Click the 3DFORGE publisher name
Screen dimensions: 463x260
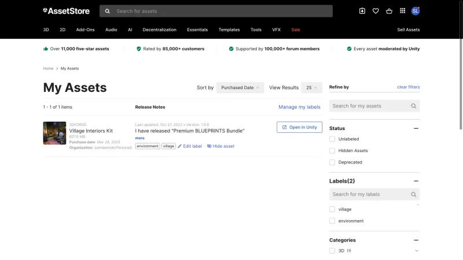click(x=78, y=125)
